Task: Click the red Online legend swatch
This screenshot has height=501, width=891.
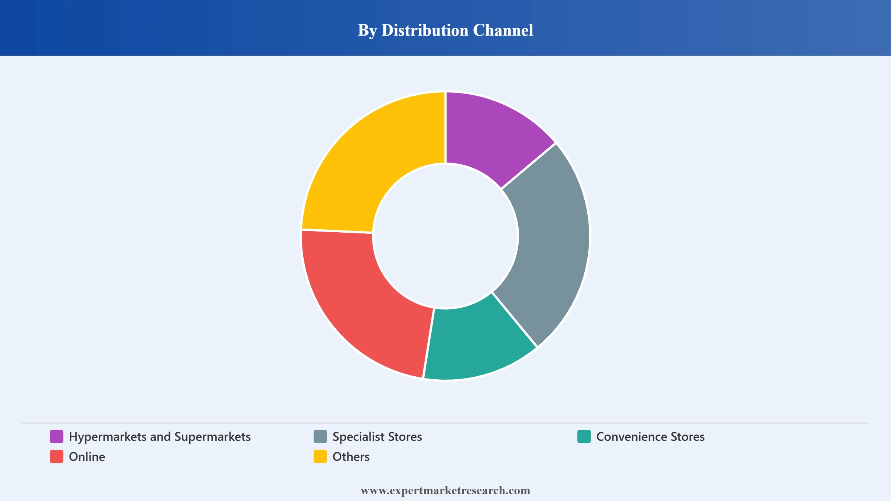Action: click(56, 456)
